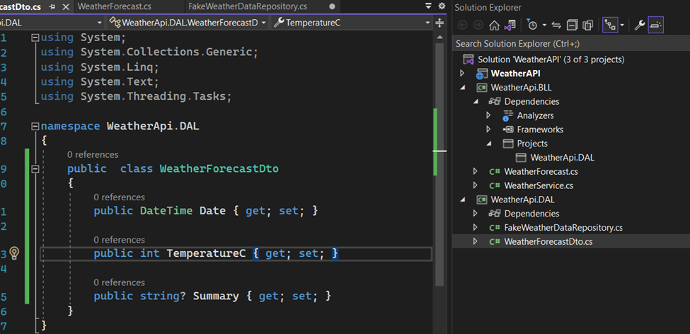Click the Solution Explorer panel title
This screenshot has height=334, width=690.
[x=488, y=8]
